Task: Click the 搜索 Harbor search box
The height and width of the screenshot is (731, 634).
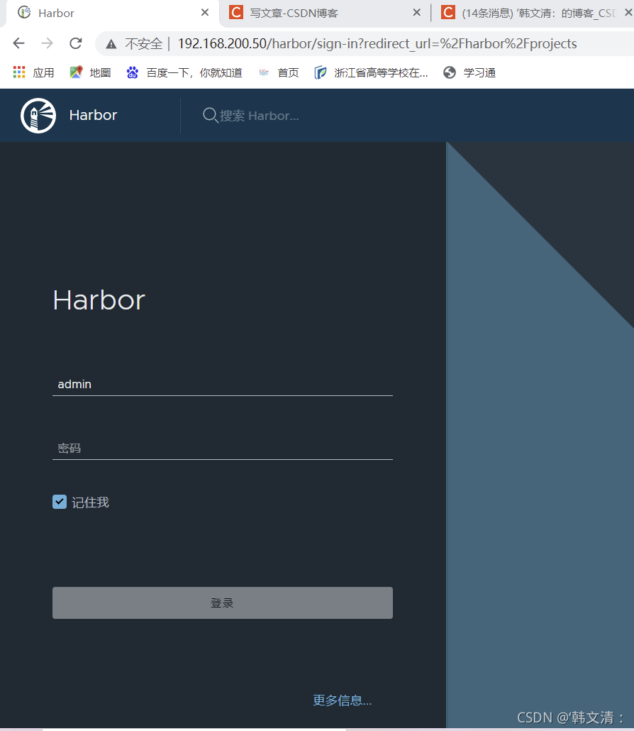Action: coord(260,116)
